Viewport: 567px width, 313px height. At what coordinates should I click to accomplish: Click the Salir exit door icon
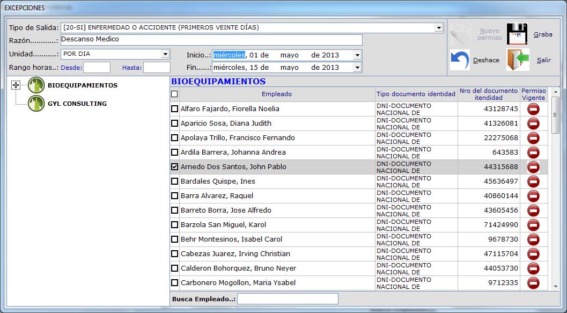(518, 60)
